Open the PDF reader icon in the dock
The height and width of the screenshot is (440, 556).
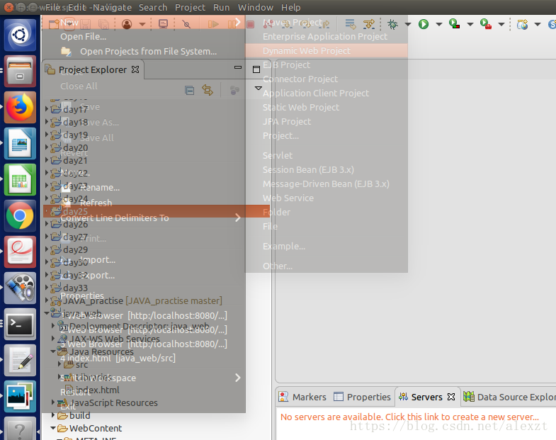[20, 252]
